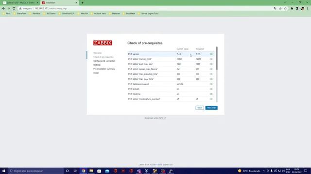The image size is (311, 174).
Task: Click the PHP version row
Action: point(171,54)
